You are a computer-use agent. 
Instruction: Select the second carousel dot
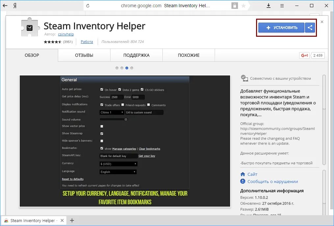(122, 68)
